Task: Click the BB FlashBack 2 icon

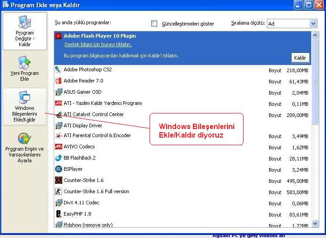Action: [58, 158]
